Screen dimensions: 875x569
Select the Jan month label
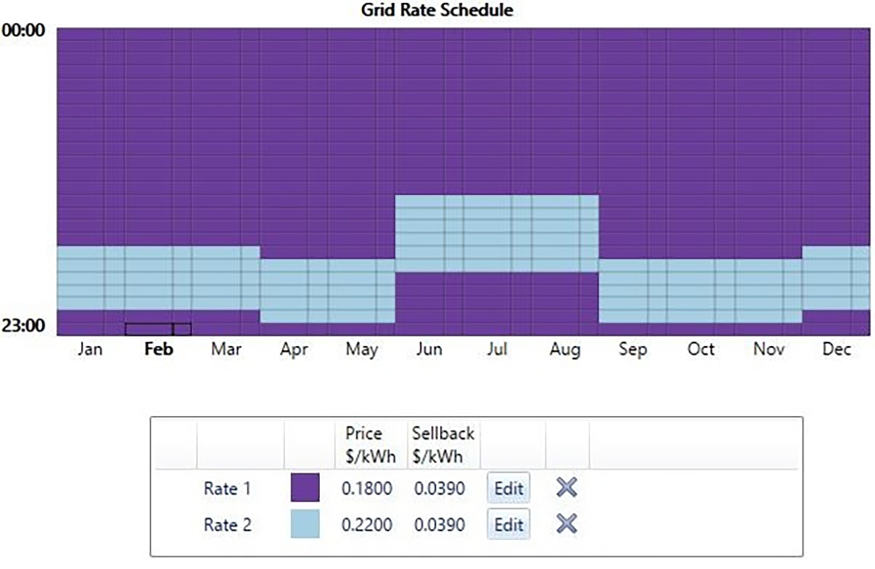(x=90, y=350)
